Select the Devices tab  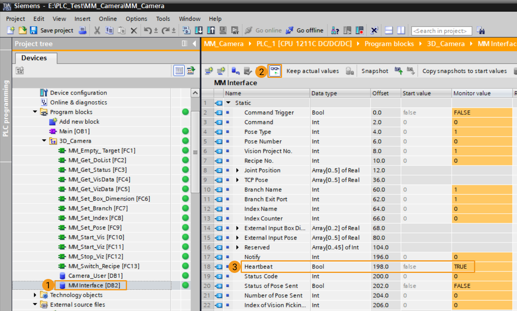pos(34,58)
